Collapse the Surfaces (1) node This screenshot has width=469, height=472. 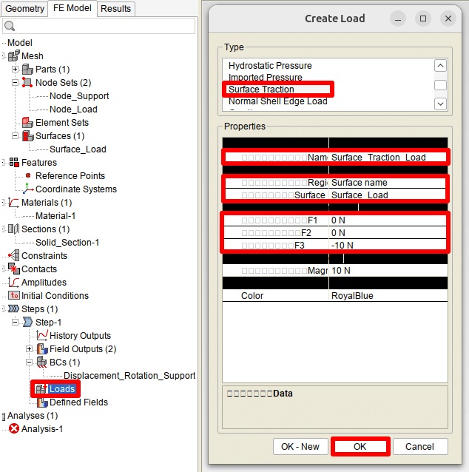pyautogui.click(x=15, y=136)
